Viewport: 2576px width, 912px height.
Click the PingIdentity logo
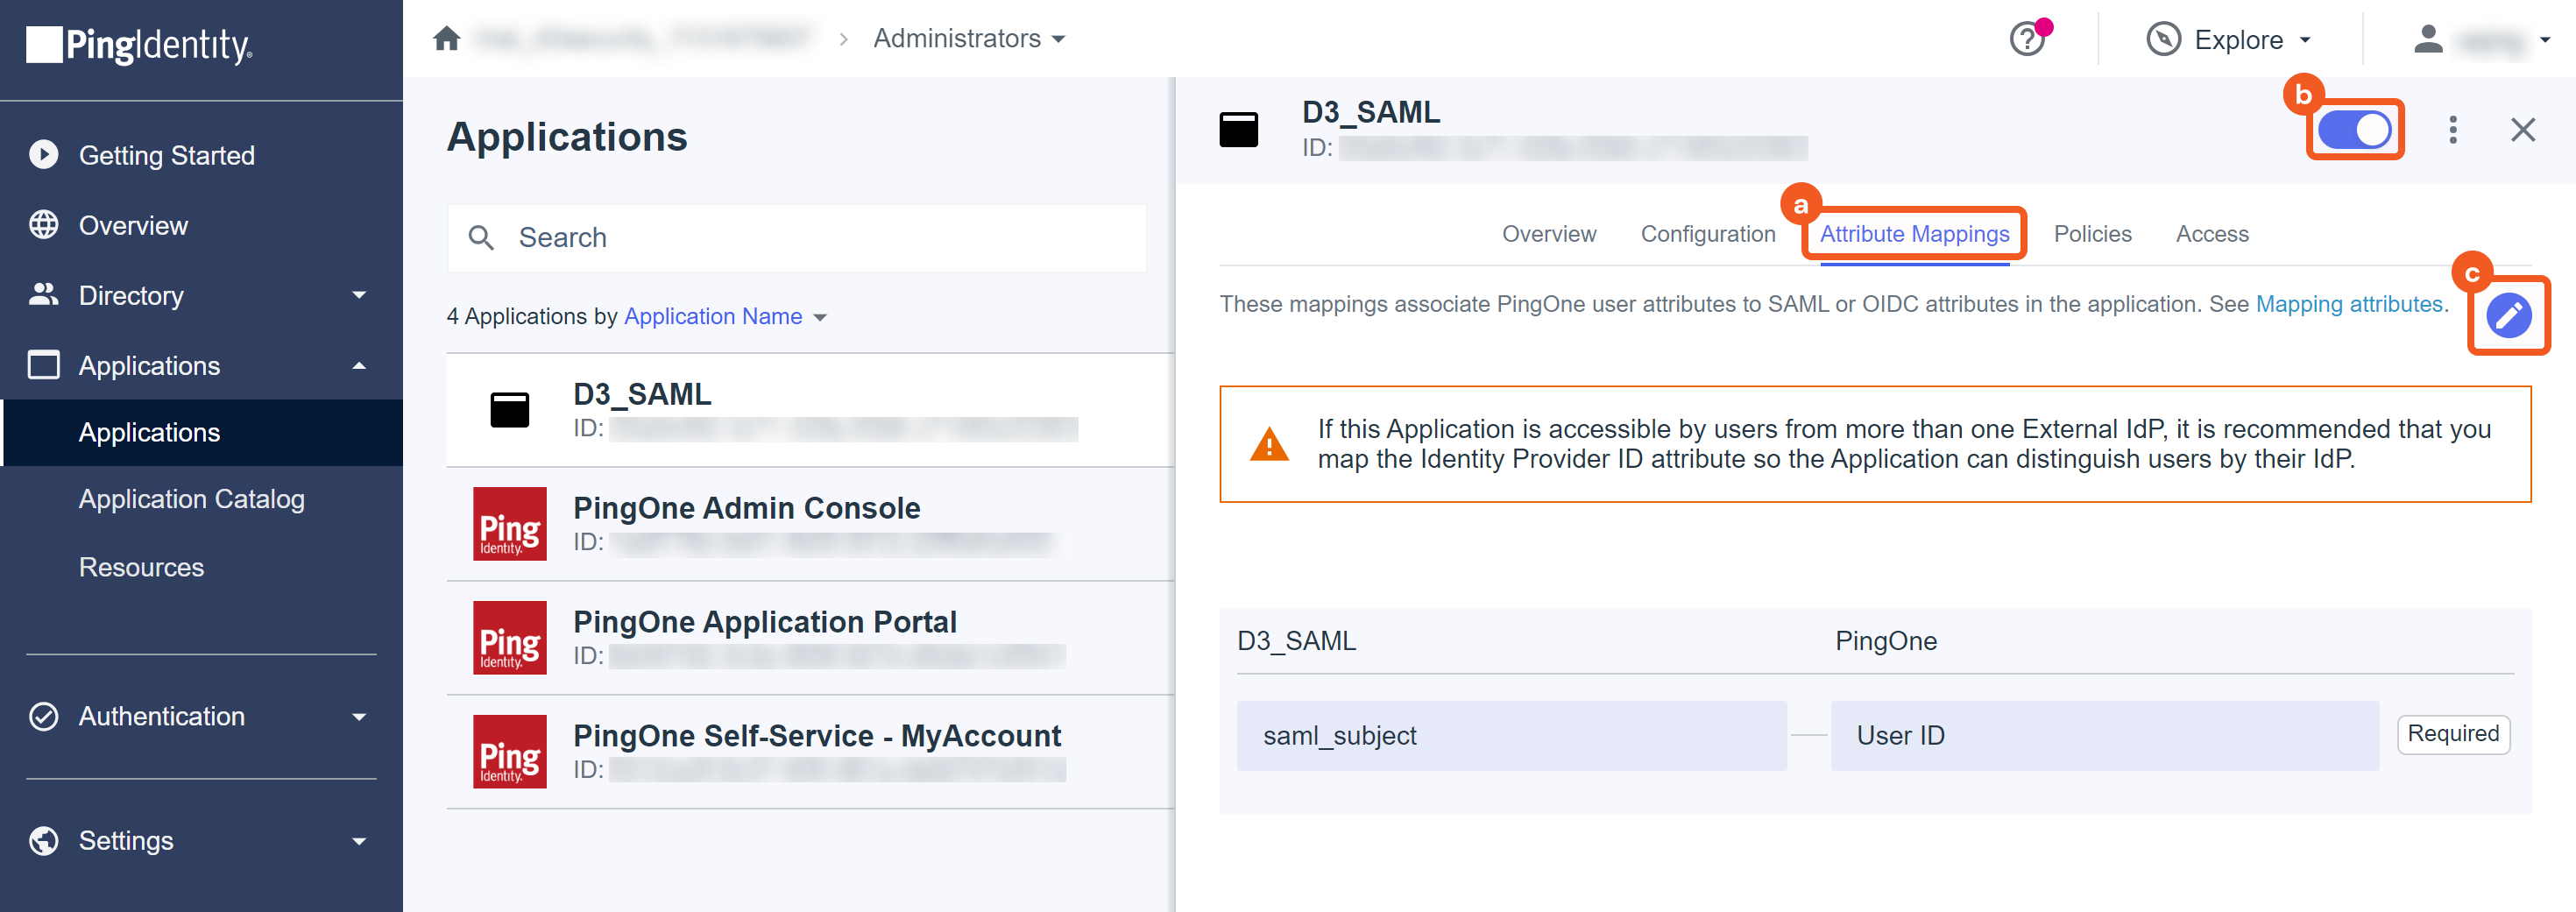pos(139,45)
